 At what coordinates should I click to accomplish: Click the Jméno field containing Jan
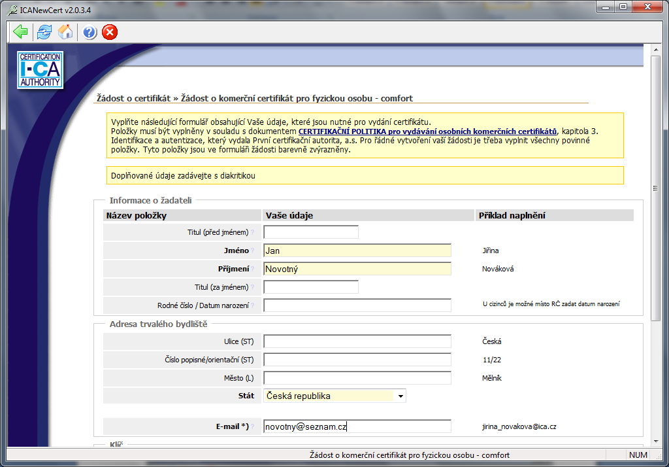coord(357,251)
